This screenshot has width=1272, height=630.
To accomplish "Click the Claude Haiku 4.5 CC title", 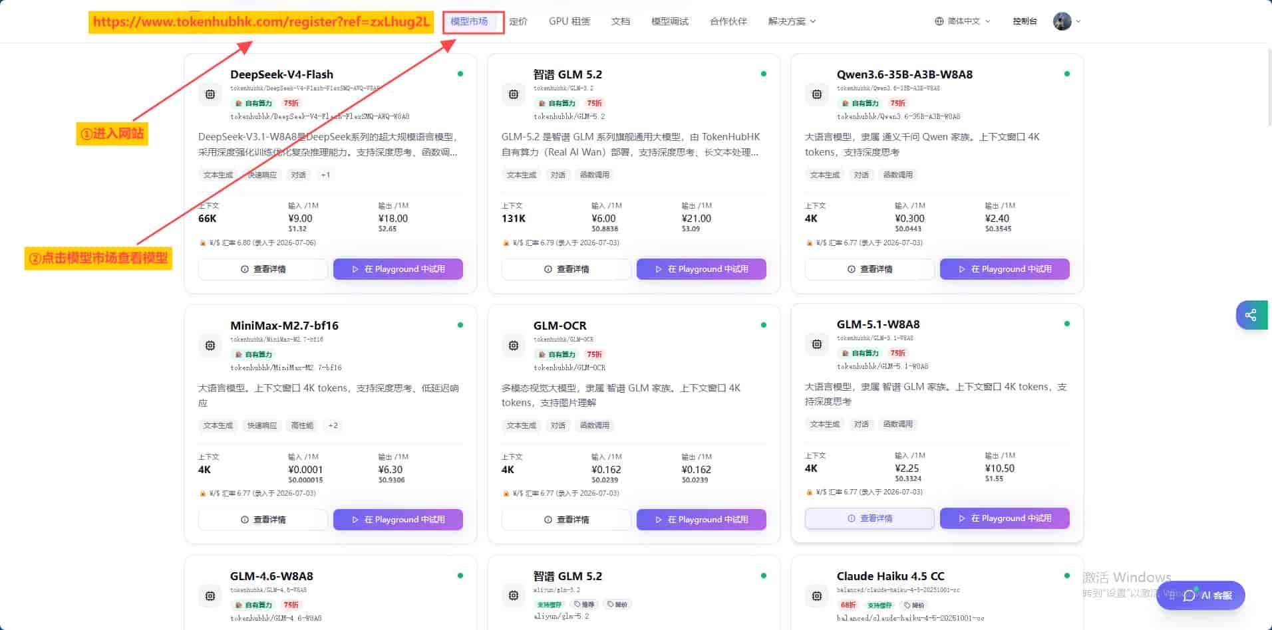I will 890,576.
